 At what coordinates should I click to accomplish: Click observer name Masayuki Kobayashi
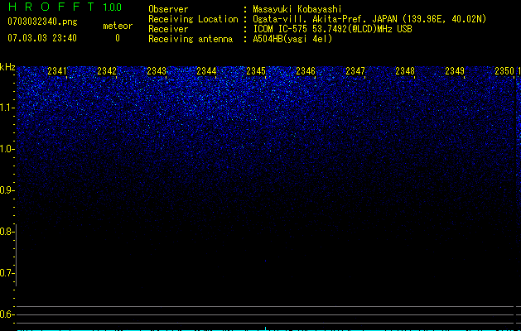click(x=297, y=9)
